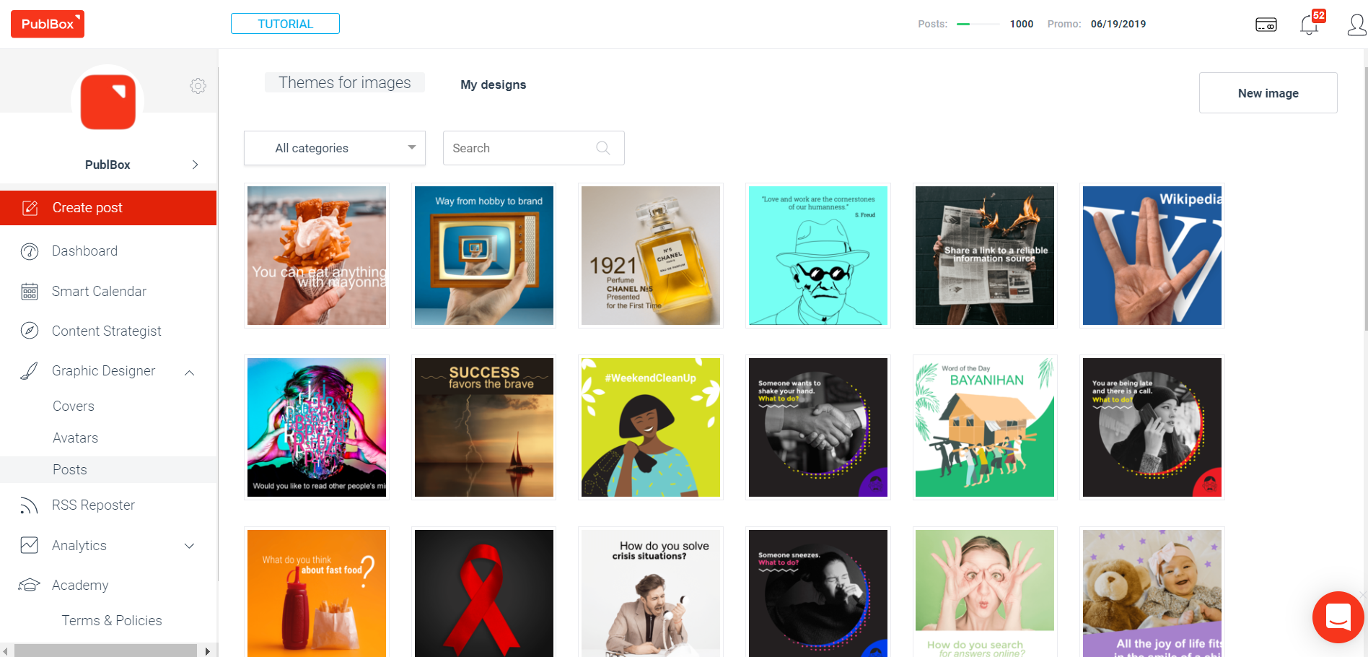
Task: Open Covers under Graphic Designer
Action: tap(74, 406)
